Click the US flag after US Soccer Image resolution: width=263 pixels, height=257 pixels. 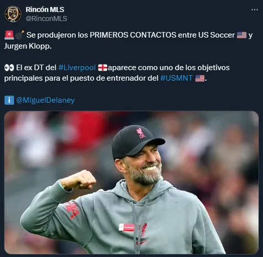click(241, 35)
